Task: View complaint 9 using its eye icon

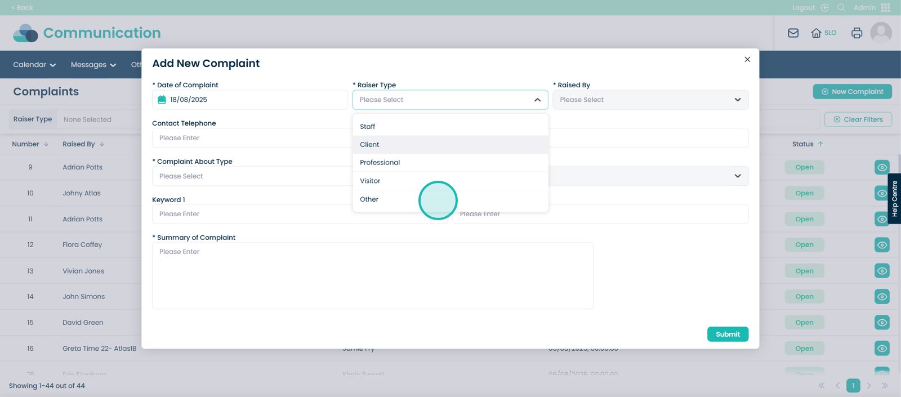Action: 882,167
